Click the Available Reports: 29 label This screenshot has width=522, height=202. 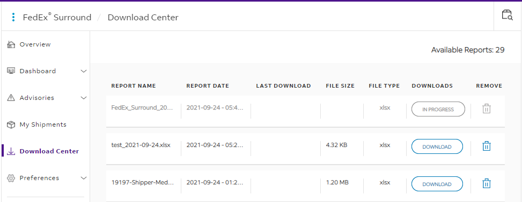click(468, 50)
